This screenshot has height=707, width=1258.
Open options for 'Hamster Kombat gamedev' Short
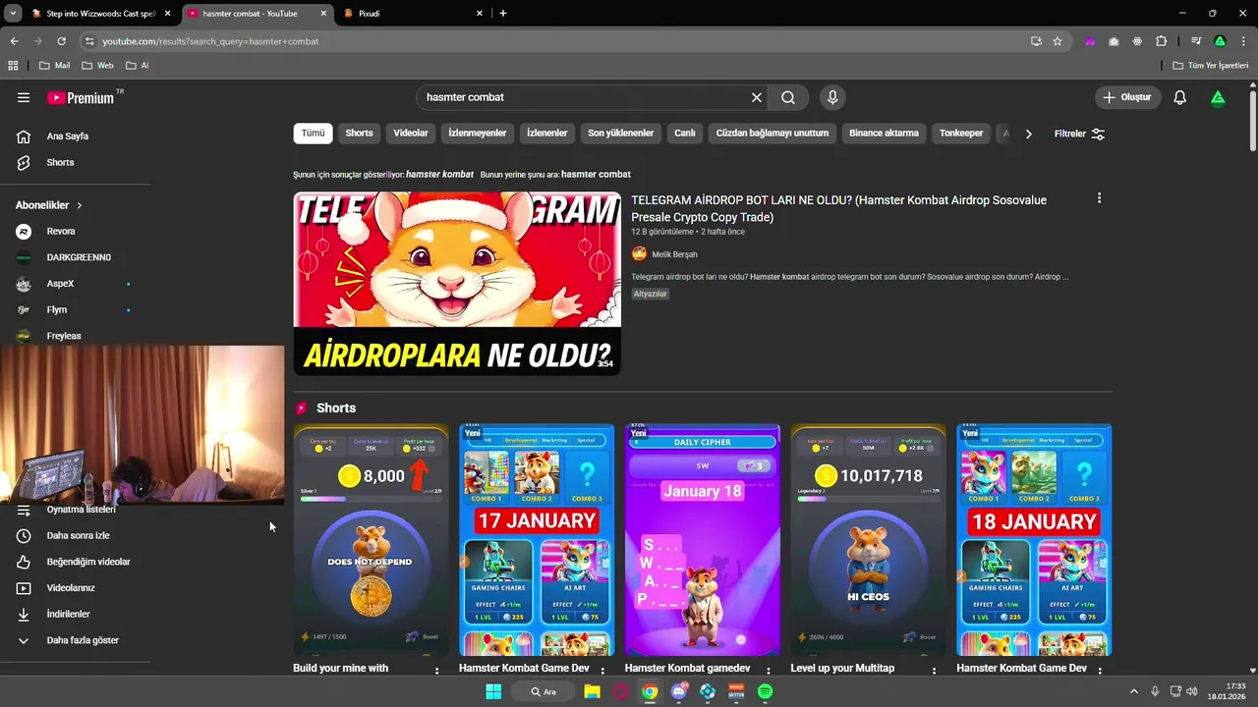tap(769, 671)
